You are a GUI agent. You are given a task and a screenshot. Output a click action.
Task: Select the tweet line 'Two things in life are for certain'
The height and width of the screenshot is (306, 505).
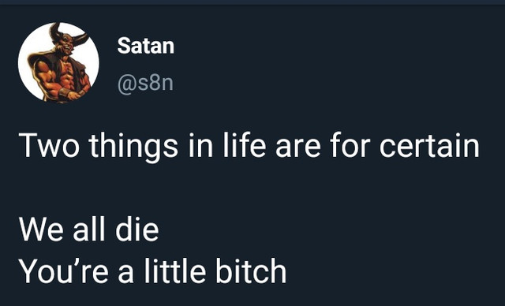coord(249,146)
